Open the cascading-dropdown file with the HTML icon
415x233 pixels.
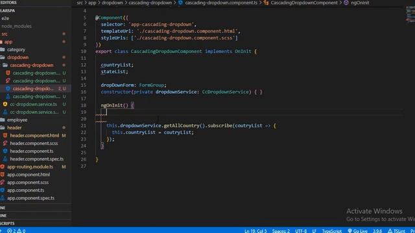36,73
